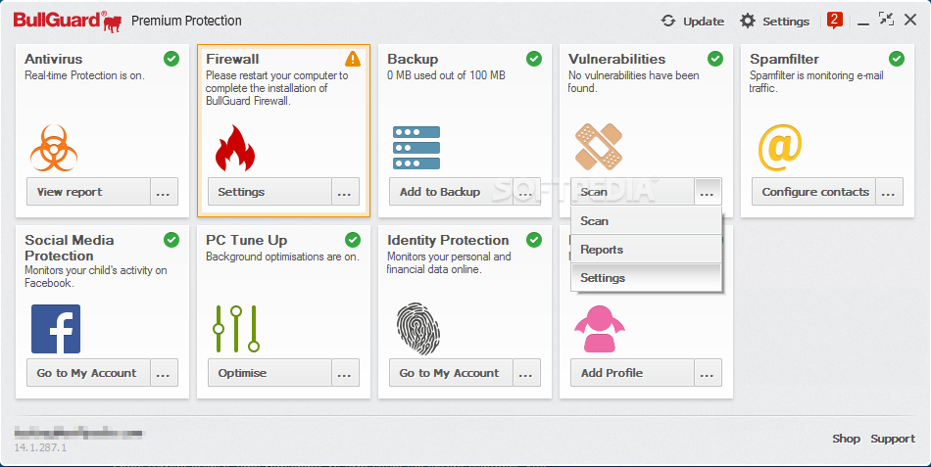
Task: Click Configure contacts button
Action: point(813,192)
